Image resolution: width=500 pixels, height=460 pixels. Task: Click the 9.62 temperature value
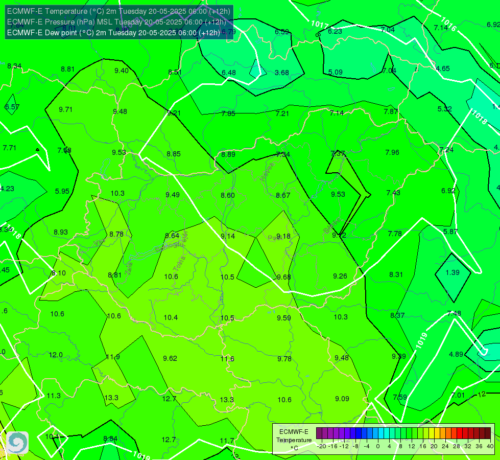pyautogui.click(x=170, y=358)
